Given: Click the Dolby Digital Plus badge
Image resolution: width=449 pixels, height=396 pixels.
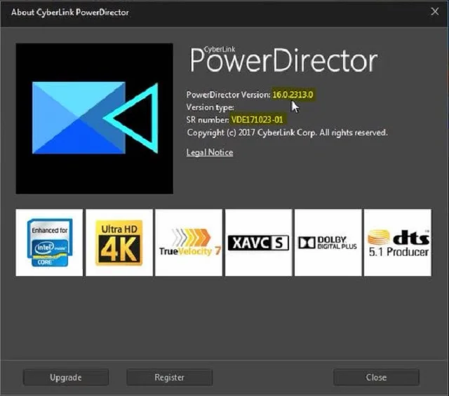Looking at the screenshot, I should pyautogui.click(x=328, y=243).
